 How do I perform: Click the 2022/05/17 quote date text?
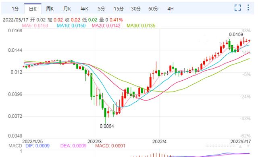tap(16, 20)
